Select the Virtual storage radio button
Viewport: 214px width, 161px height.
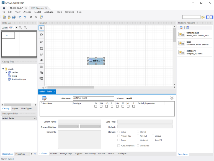(x=118, y=132)
